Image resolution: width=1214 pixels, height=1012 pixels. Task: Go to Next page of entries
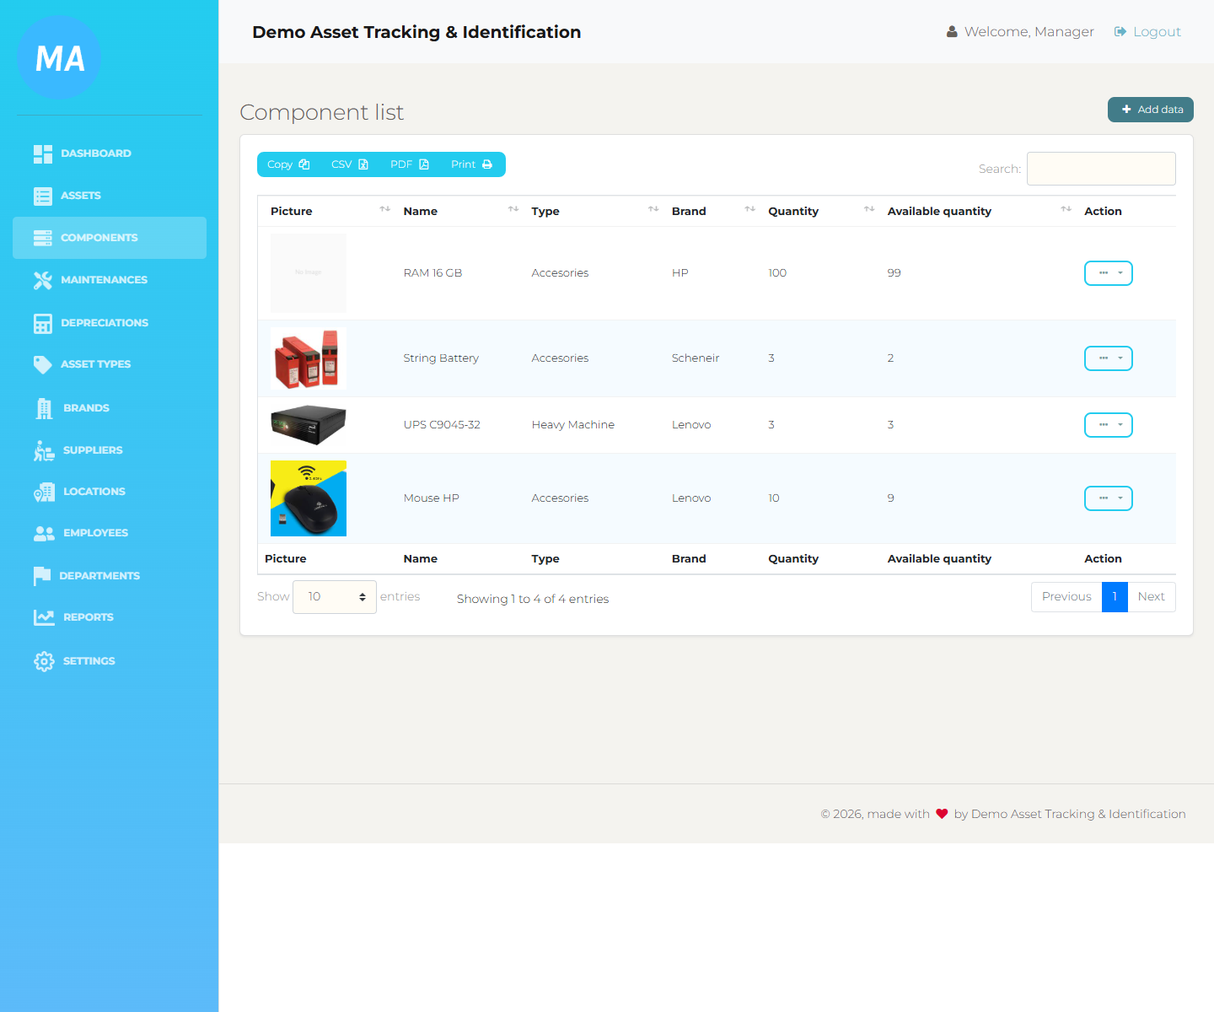(x=1151, y=597)
